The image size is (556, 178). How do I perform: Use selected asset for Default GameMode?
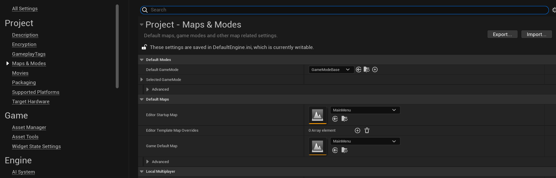pos(358,69)
